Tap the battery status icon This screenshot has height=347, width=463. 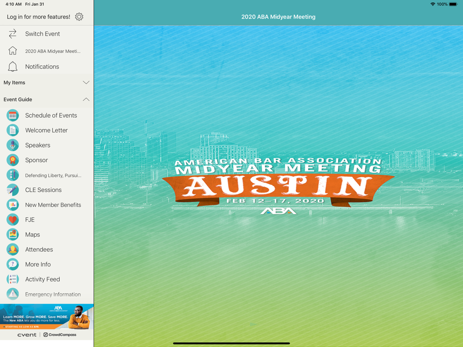[x=453, y=4]
